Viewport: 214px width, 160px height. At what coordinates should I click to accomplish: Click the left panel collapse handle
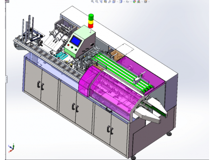7,80
